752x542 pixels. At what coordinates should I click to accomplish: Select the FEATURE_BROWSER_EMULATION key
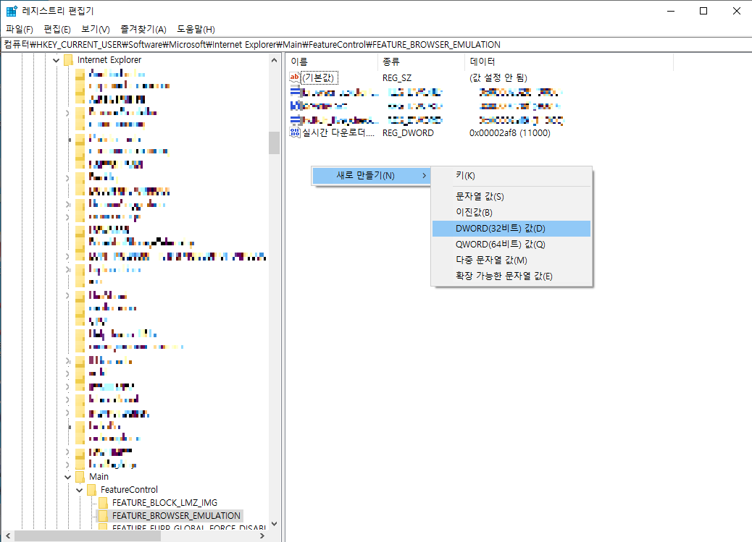176,516
